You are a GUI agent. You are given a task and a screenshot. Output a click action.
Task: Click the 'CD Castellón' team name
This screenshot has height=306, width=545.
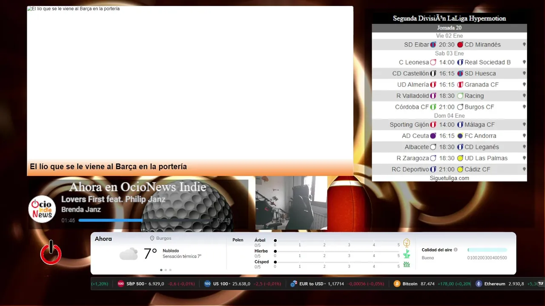pyautogui.click(x=410, y=74)
